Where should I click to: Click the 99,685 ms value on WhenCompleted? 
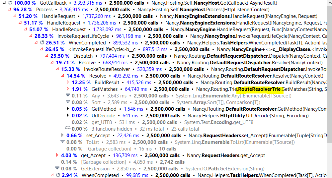tap(137, 175)
